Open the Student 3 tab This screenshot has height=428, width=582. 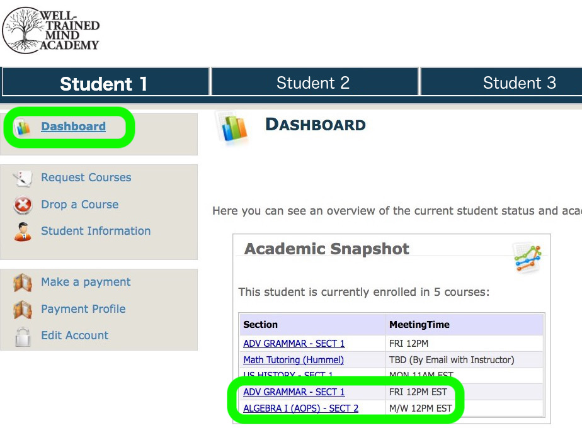pos(519,83)
